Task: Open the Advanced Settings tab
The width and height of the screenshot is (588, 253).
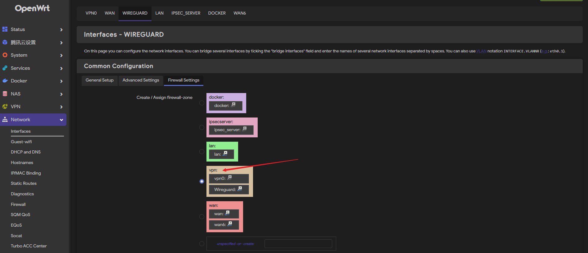Action: point(141,80)
